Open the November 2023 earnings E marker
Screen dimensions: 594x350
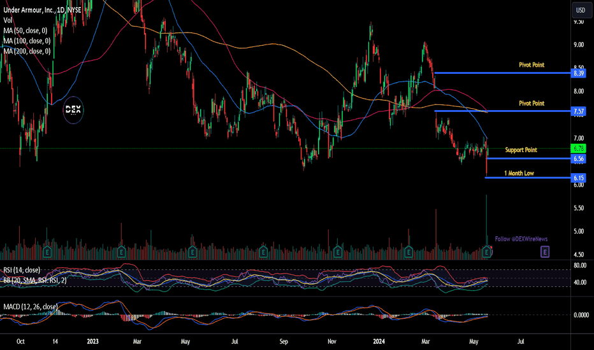tap(338, 252)
